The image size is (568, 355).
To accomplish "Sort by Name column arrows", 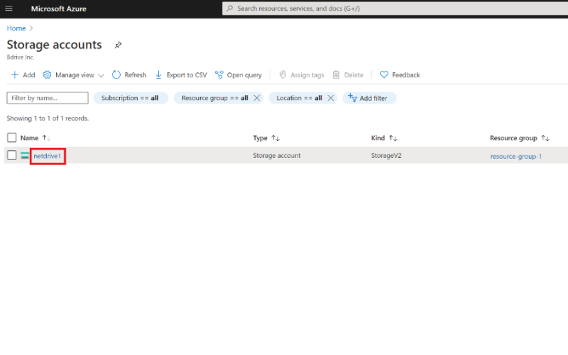I will tap(46, 137).
